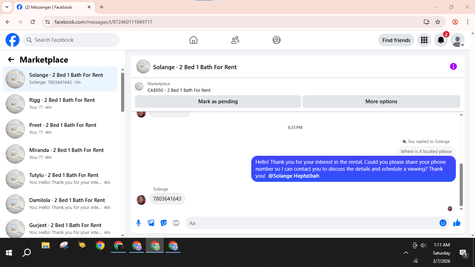The height and width of the screenshot is (267, 475).
Task: Open the Miranda 2 Bed 1 Bath conversation
Action: pyautogui.click(x=60, y=154)
